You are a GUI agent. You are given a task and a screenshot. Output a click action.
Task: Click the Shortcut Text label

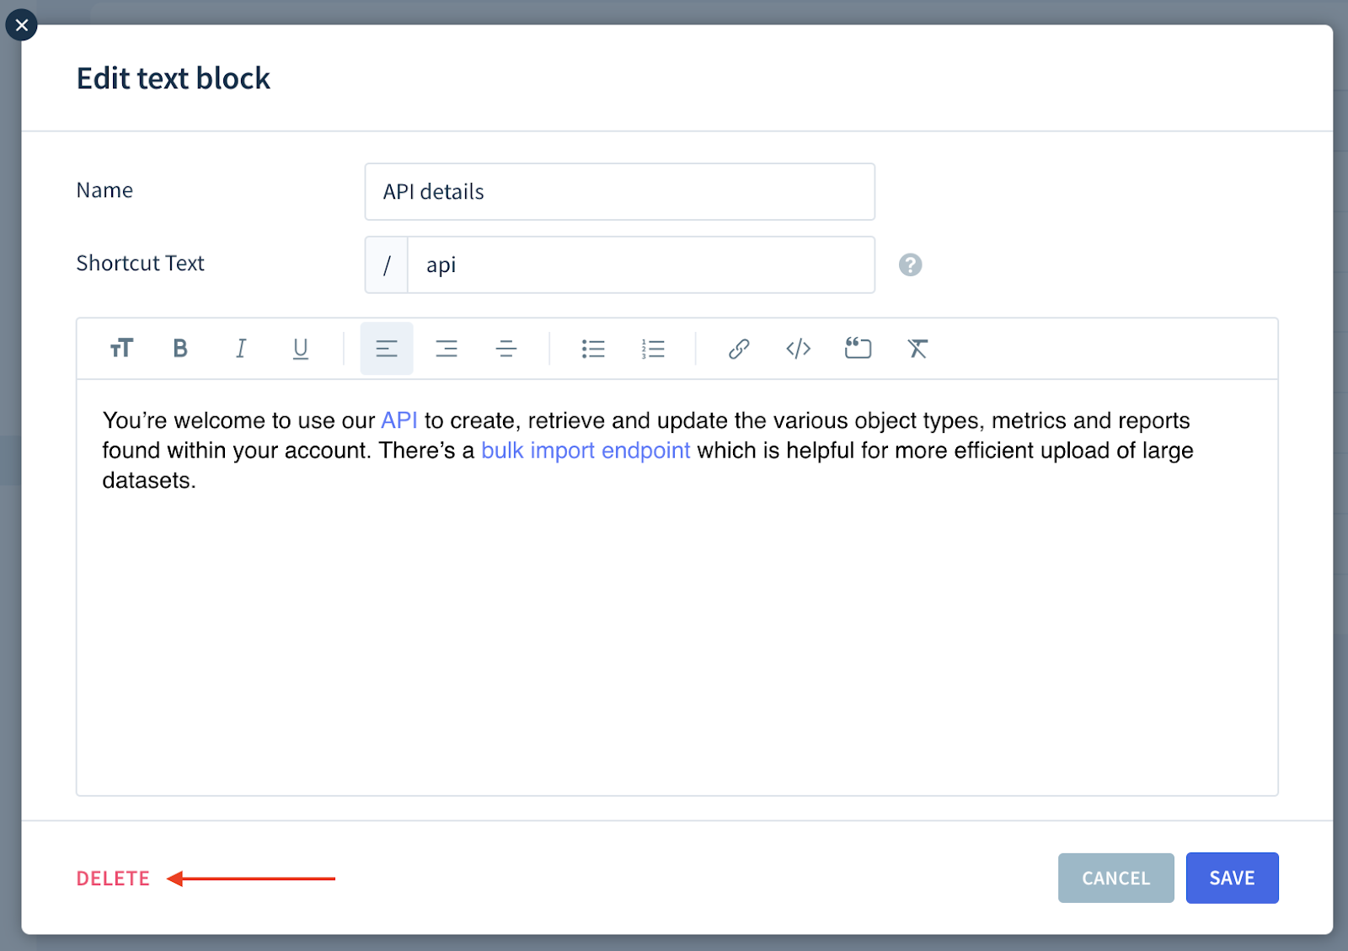click(x=140, y=263)
